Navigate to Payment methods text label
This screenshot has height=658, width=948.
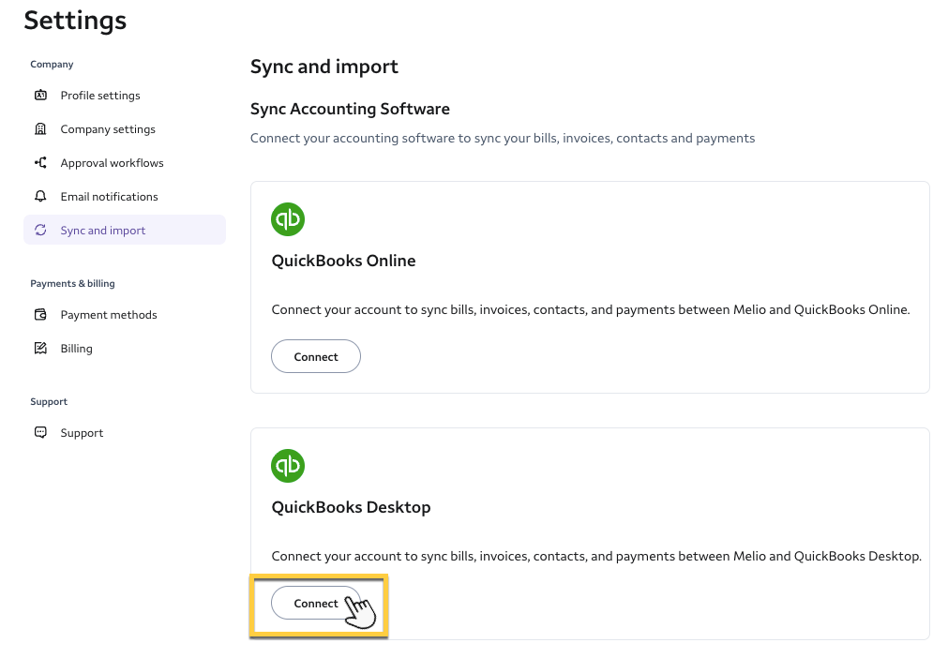[x=109, y=315]
